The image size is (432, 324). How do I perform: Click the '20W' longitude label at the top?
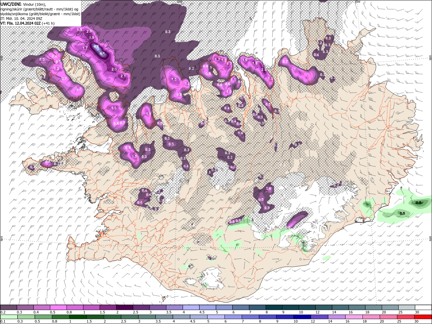179,2
